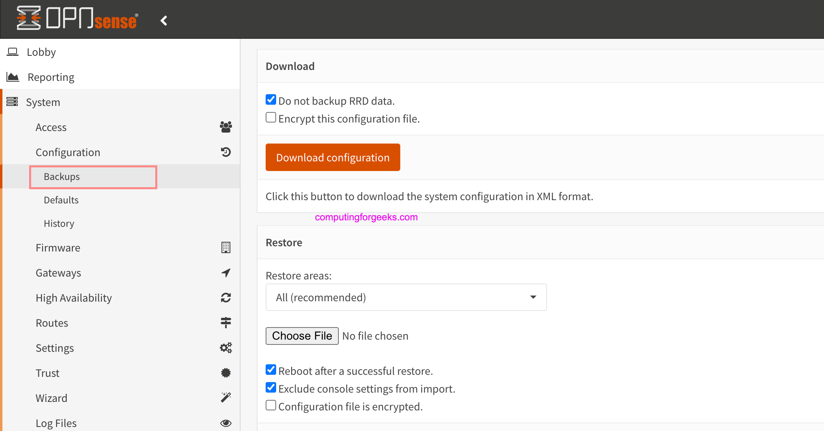824x431 pixels.
Task: Select the Firmware icon in the sidebar
Action: (226, 247)
